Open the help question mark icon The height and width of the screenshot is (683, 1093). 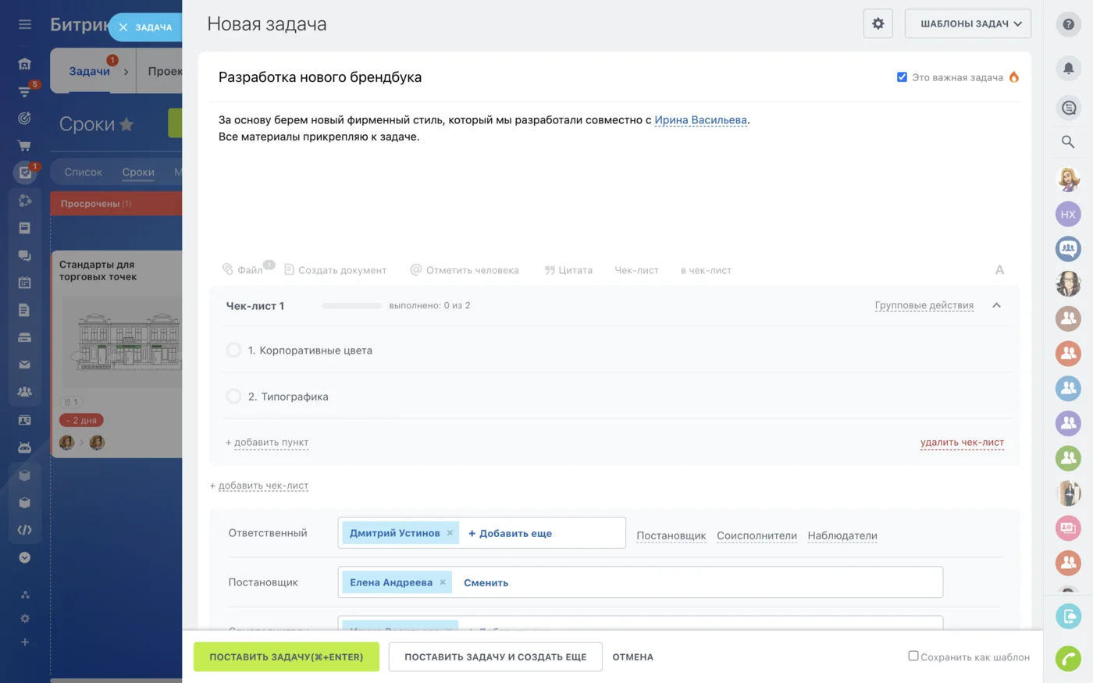(1068, 24)
